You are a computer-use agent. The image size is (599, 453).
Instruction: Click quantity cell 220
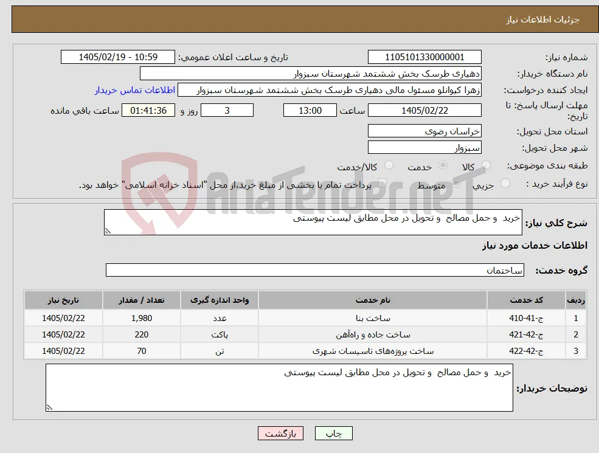141,334
